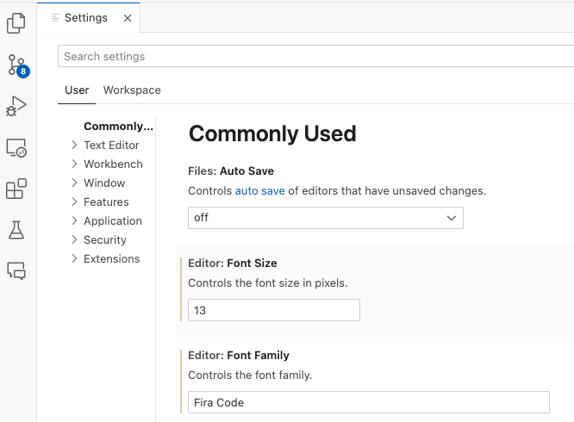Expand the Features chevron

click(74, 202)
